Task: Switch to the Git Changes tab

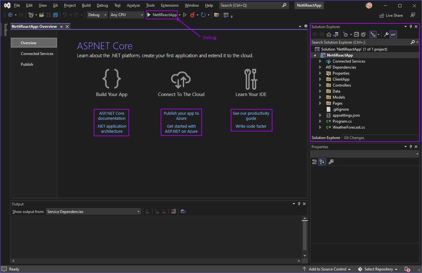Action: click(x=354, y=138)
